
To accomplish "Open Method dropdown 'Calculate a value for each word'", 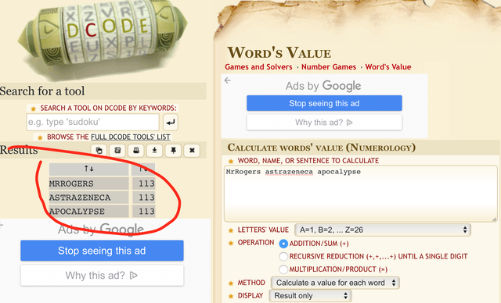I will (x=335, y=283).
